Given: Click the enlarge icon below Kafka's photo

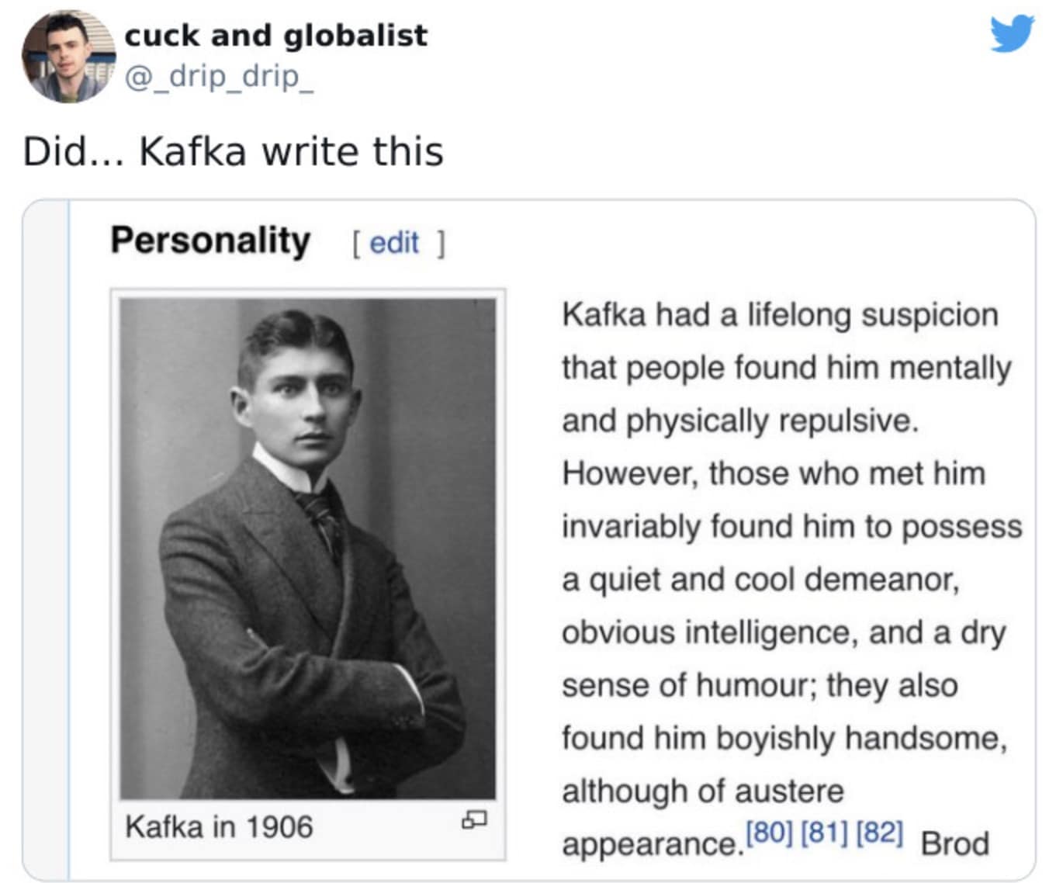Looking at the screenshot, I should [473, 819].
